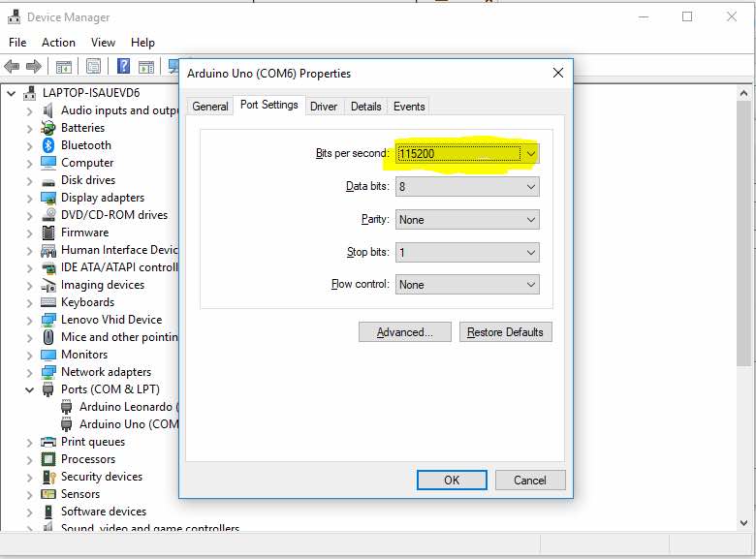Close the Arduino Uno Properties dialog
Image resolution: width=756 pixels, height=559 pixels.
coord(558,74)
